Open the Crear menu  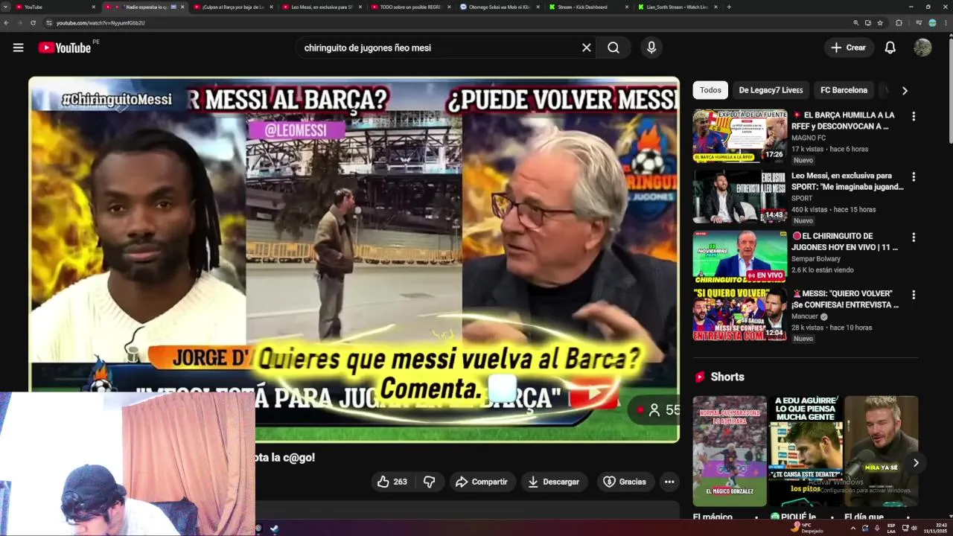pos(849,48)
